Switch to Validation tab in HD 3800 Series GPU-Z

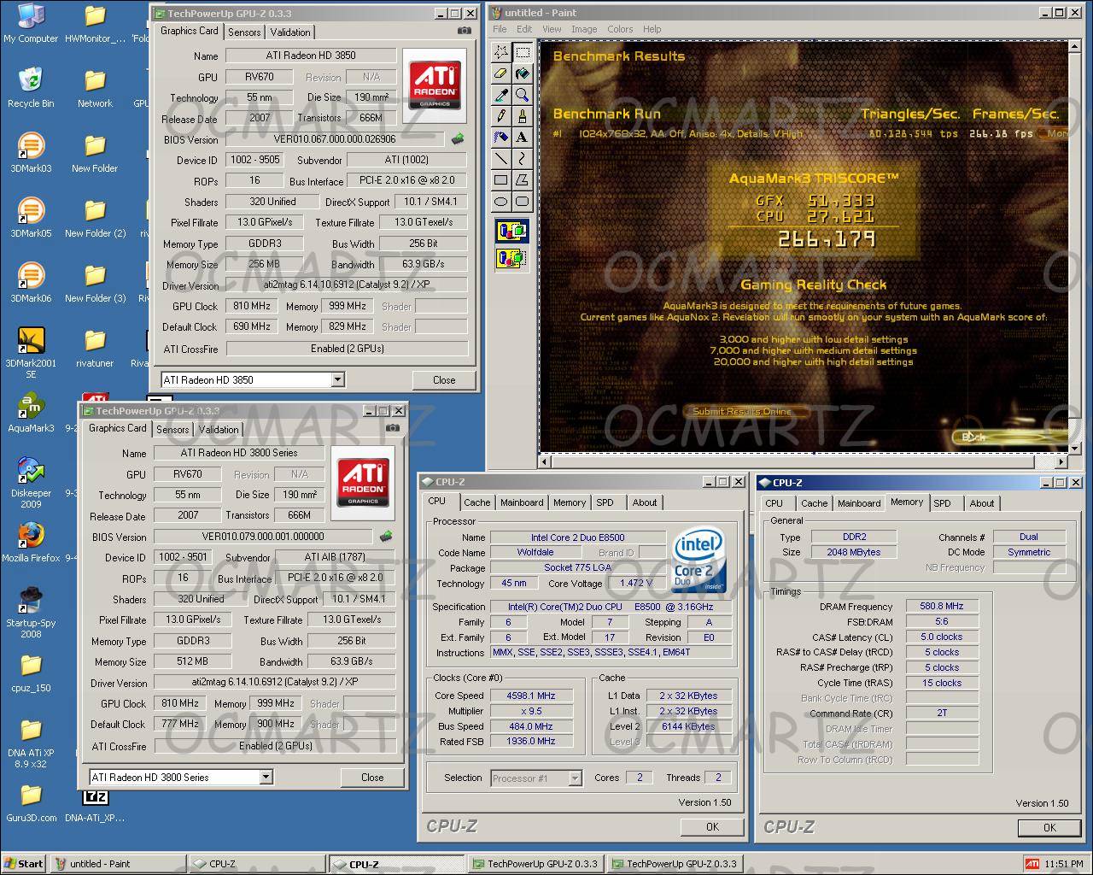pos(219,430)
